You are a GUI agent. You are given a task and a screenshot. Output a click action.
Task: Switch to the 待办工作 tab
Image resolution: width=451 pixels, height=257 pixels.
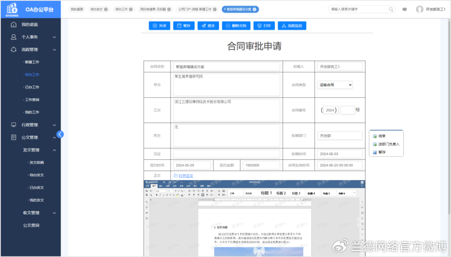click(121, 9)
